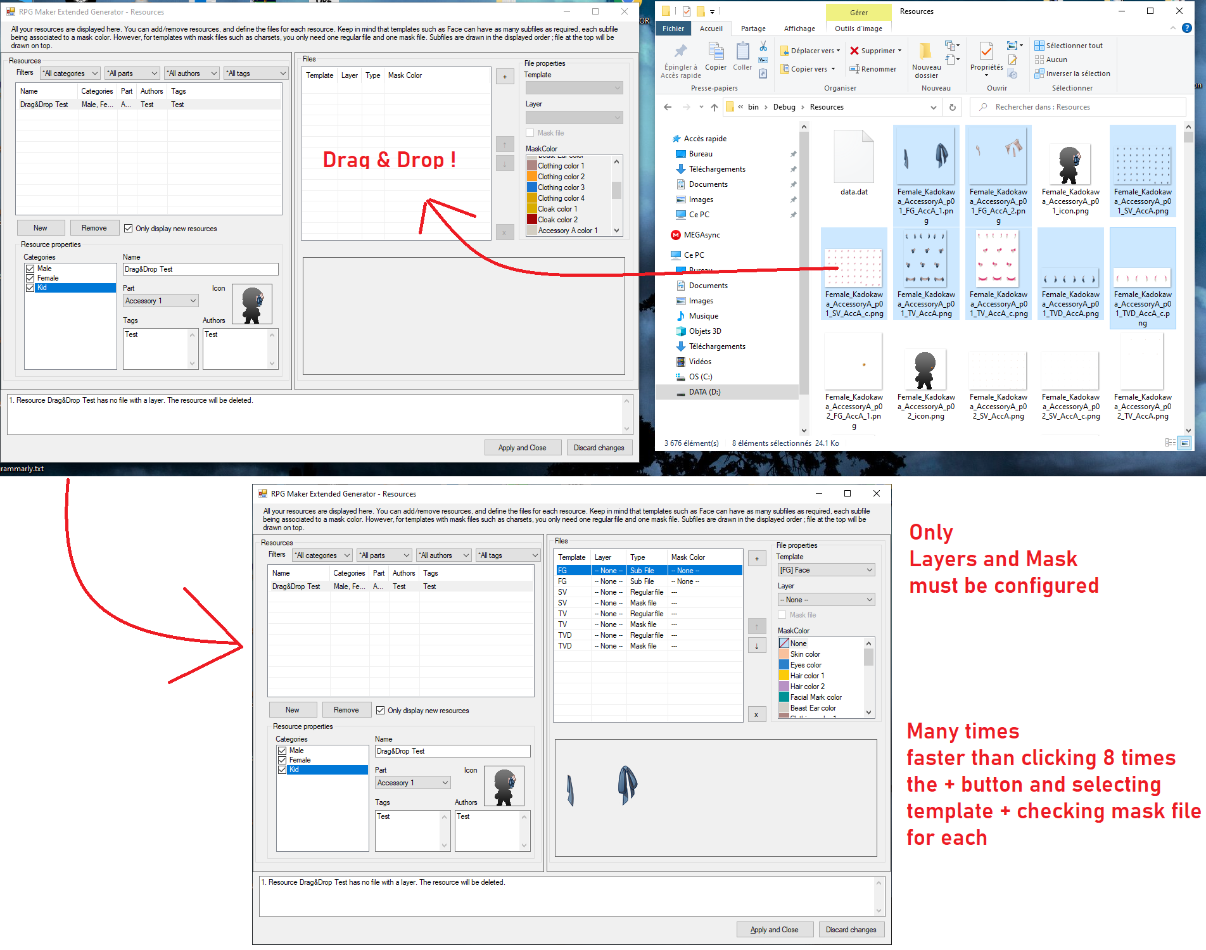Open '*All tags' filter in window listing FG files
This screenshot has height=950, width=1206.
(509, 555)
